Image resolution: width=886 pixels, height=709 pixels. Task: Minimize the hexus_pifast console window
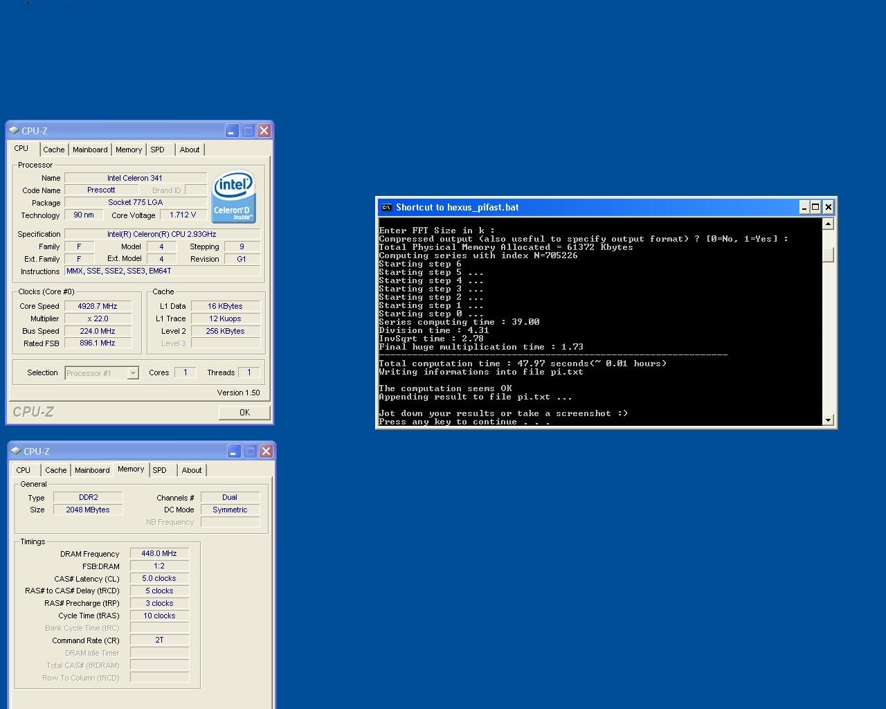[x=804, y=207]
